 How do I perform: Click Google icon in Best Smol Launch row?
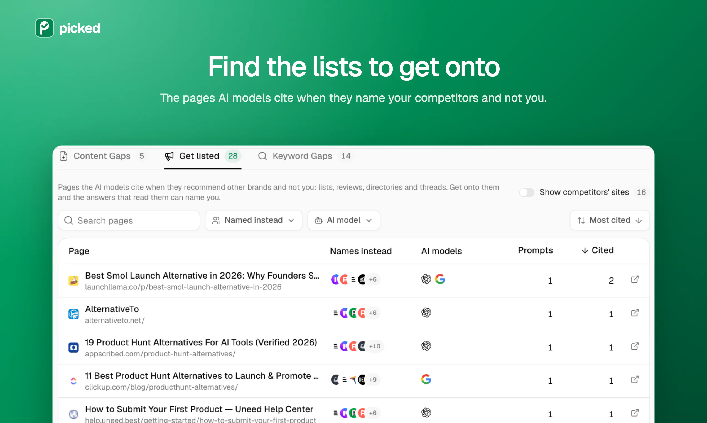(440, 279)
